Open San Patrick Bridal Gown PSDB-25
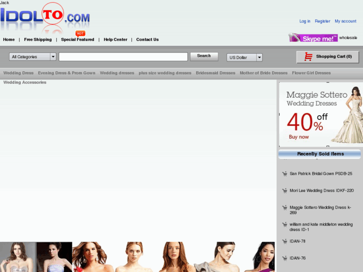Viewport: 363px width, 272px height. pos(321,174)
